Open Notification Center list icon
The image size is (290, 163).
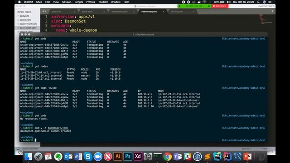270,2
